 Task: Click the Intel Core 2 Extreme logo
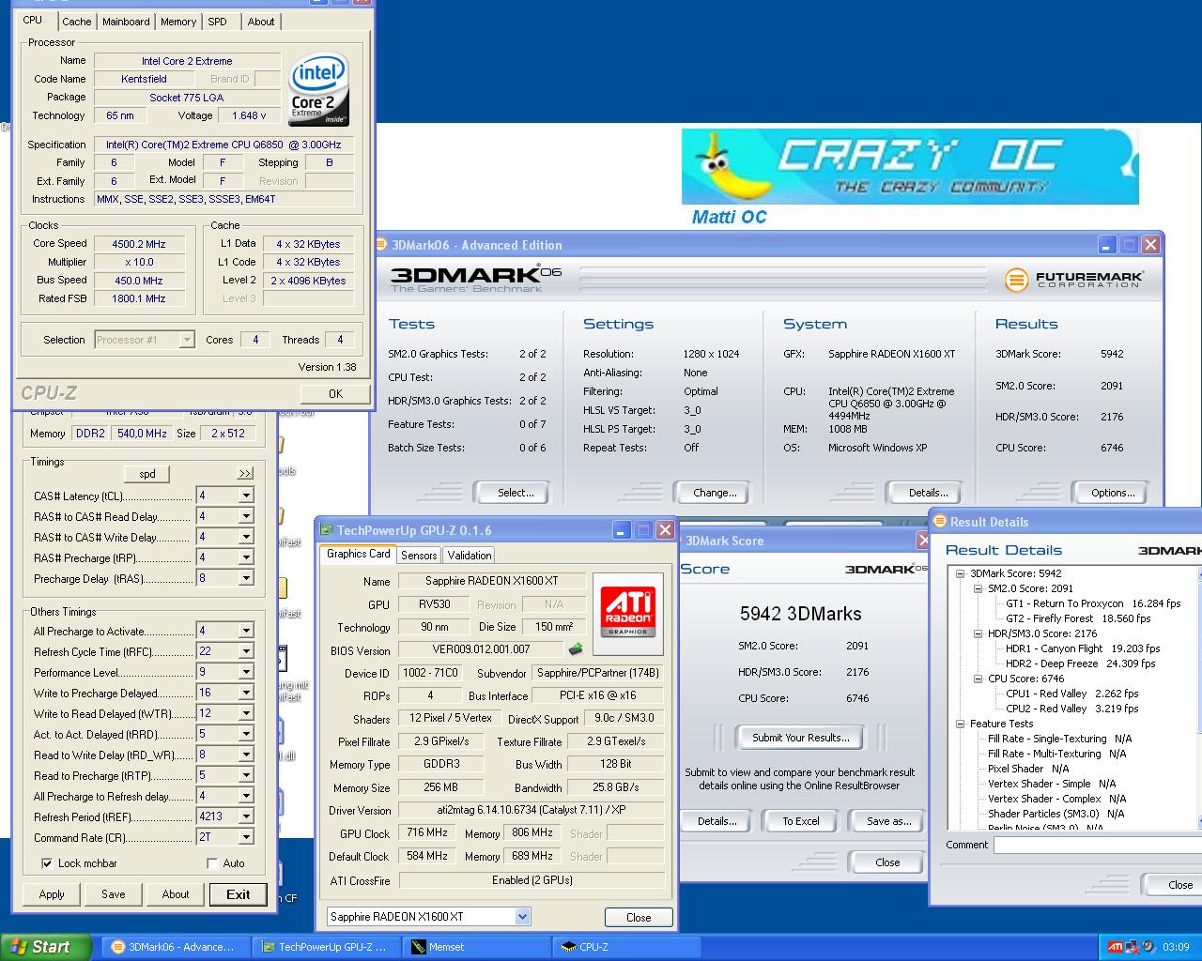point(319,89)
